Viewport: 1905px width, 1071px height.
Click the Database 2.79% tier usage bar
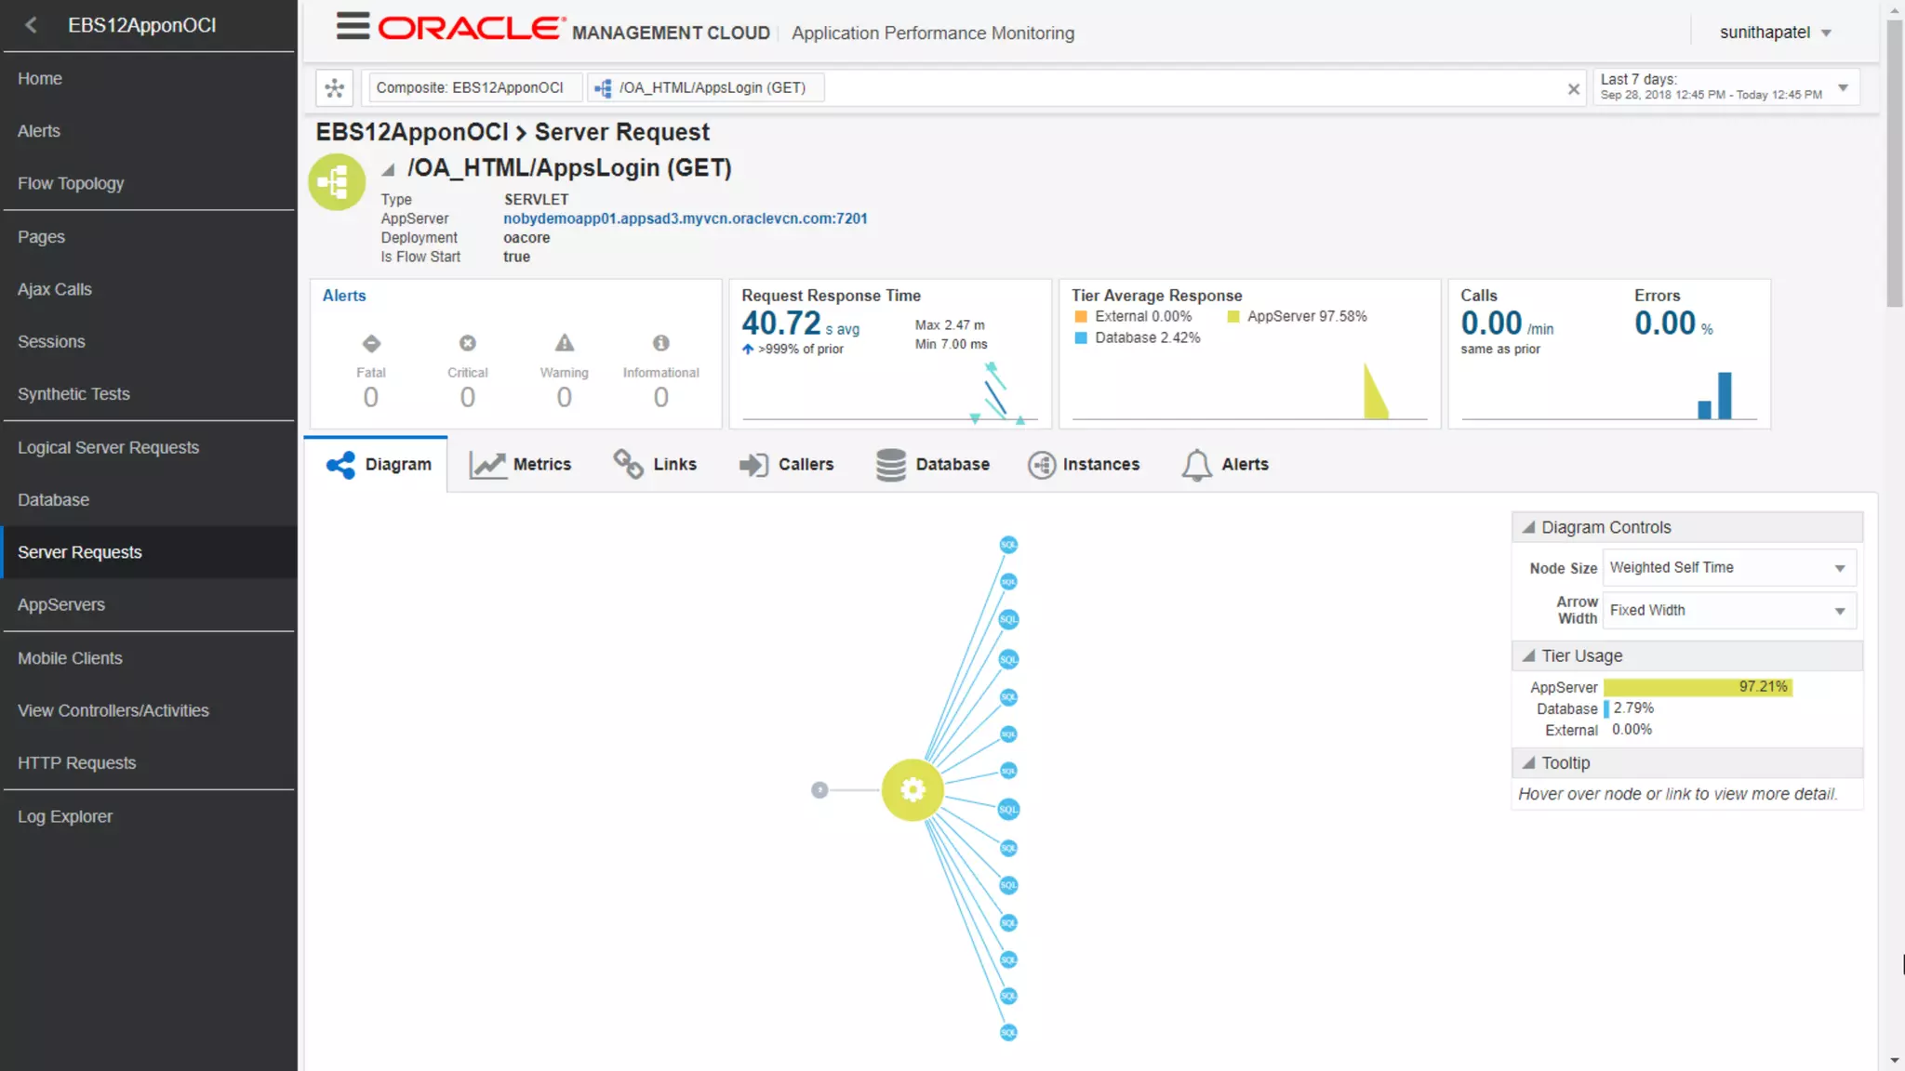click(1606, 708)
